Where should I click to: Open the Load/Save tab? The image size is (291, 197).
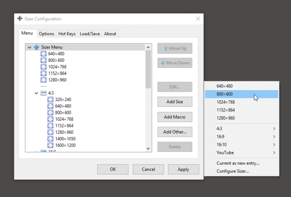(90, 34)
